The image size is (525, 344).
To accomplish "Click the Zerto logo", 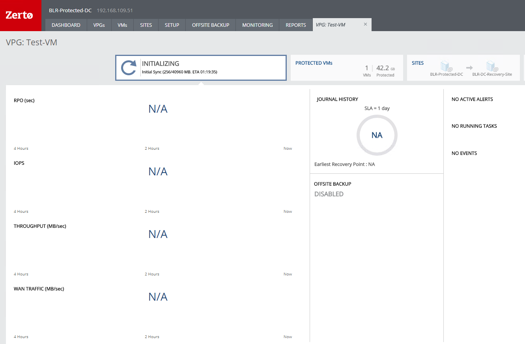I will [x=19, y=15].
